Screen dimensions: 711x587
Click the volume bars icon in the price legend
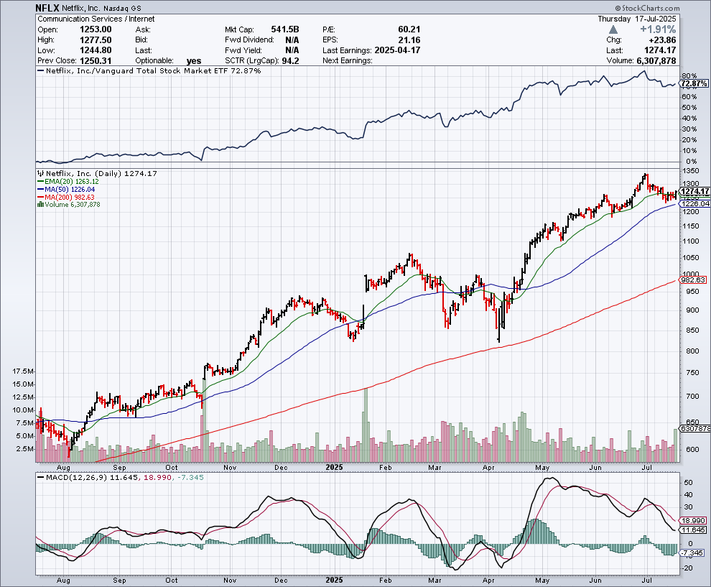point(40,205)
